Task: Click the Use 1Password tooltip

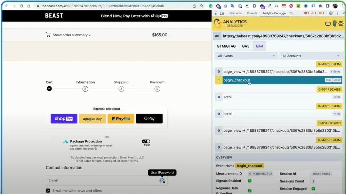Action: click(x=162, y=172)
